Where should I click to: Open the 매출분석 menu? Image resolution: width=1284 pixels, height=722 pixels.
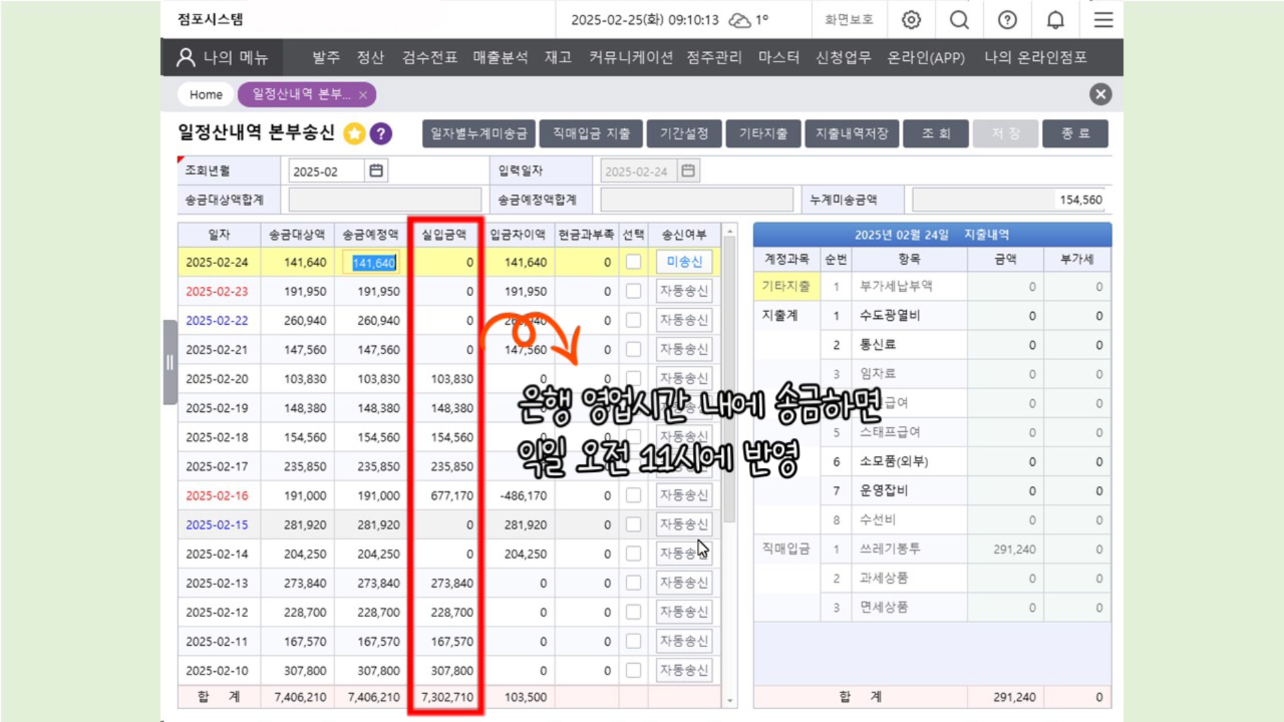coord(500,57)
